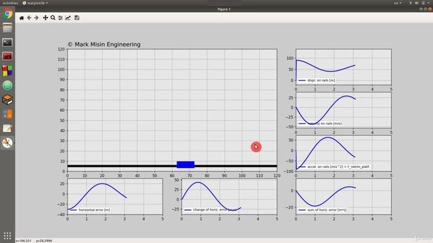Open the colored cubes app in dock
This screenshot has width=433, height=243.
(x=7, y=70)
